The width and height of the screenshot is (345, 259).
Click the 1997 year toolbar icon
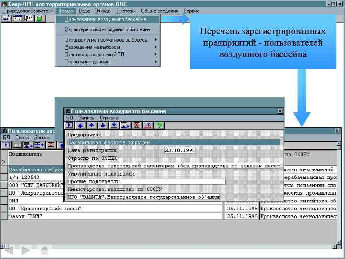pos(29,18)
